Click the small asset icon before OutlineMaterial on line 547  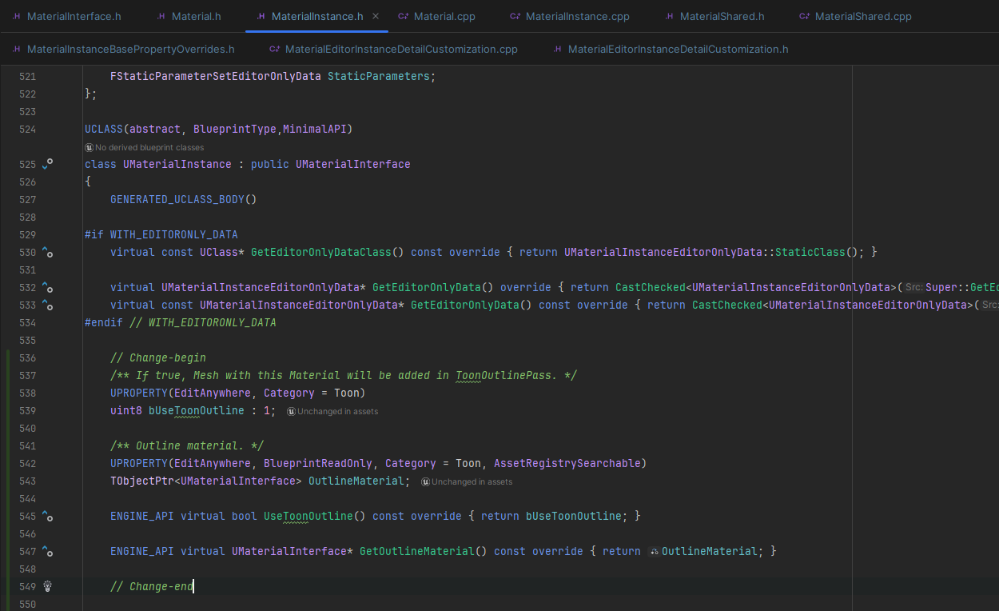[655, 551]
